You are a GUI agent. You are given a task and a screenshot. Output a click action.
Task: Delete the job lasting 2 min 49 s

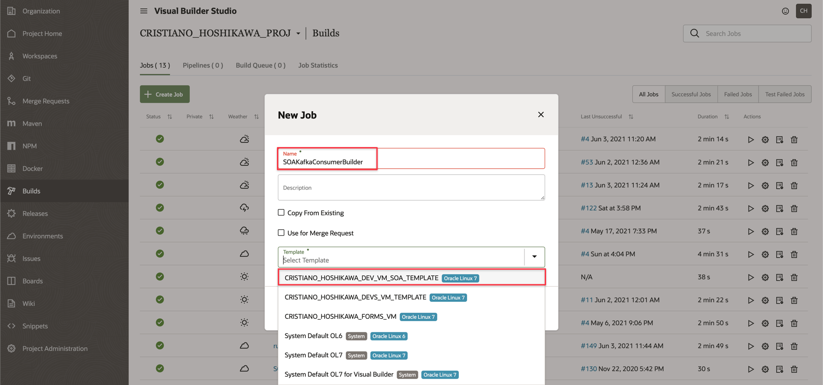(794, 346)
